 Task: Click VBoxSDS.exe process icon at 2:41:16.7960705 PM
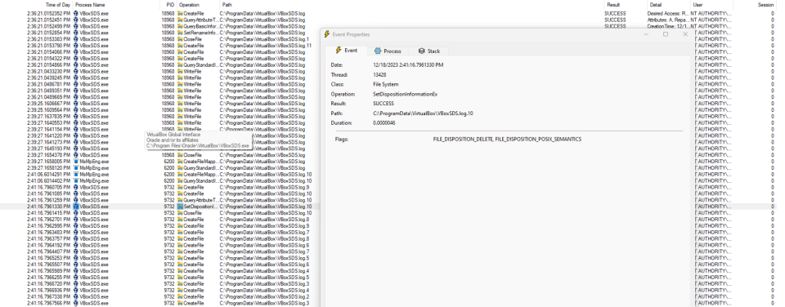tap(76, 188)
